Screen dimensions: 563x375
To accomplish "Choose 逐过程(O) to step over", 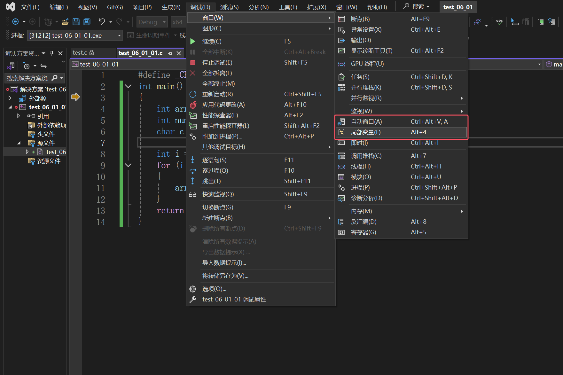I will pyautogui.click(x=261, y=170).
